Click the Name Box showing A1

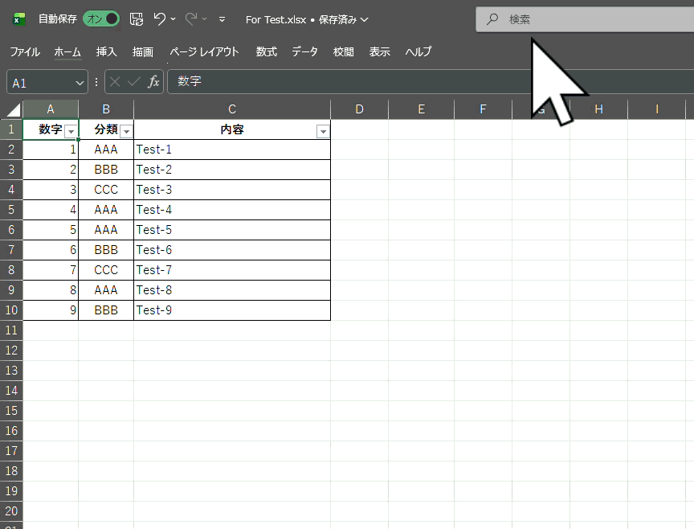(40, 82)
